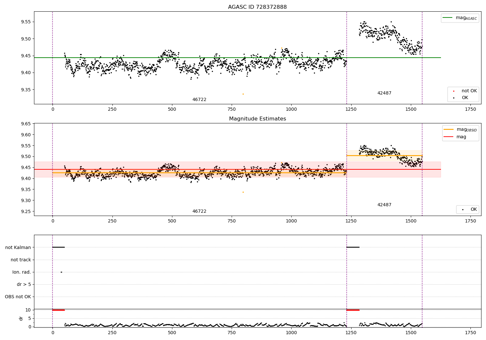Click the "not track" row label

21,260
